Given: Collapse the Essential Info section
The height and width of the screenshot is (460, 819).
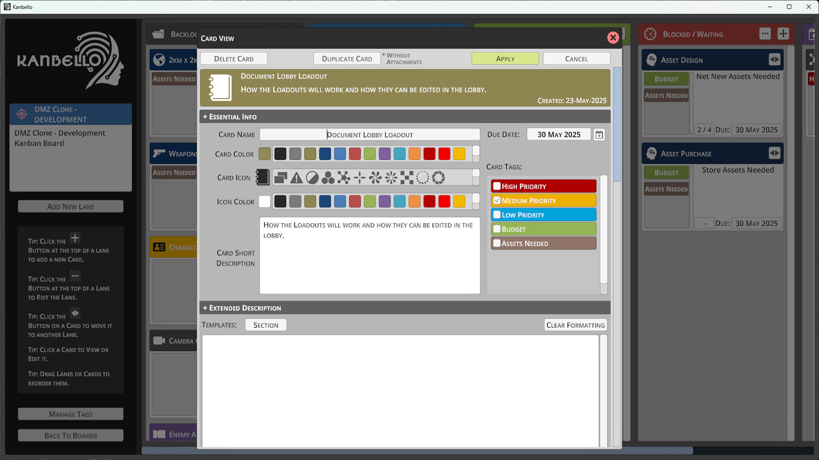Looking at the screenshot, I should [x=230, y=116].
